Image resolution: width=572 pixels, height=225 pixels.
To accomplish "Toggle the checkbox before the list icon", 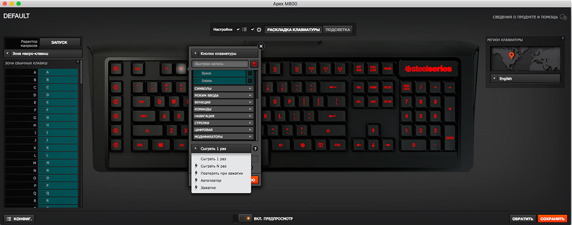I will (238, 30).
